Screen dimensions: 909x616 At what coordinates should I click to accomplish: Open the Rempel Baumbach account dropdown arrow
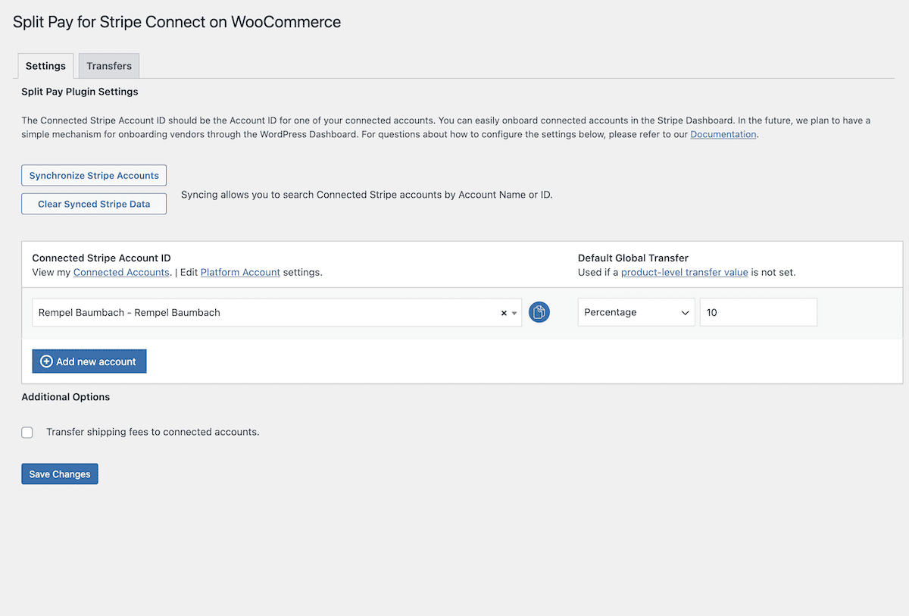point(514,313)
